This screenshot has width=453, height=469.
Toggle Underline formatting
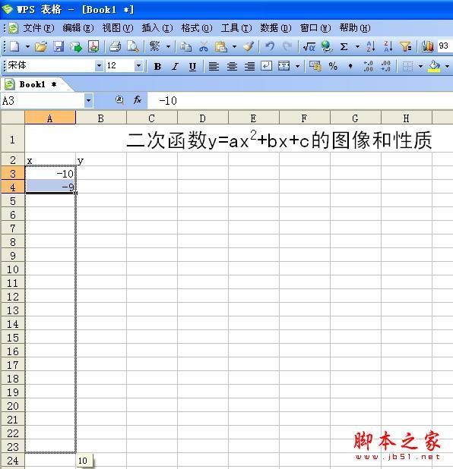pyautogui.click(x=192, y=66)
